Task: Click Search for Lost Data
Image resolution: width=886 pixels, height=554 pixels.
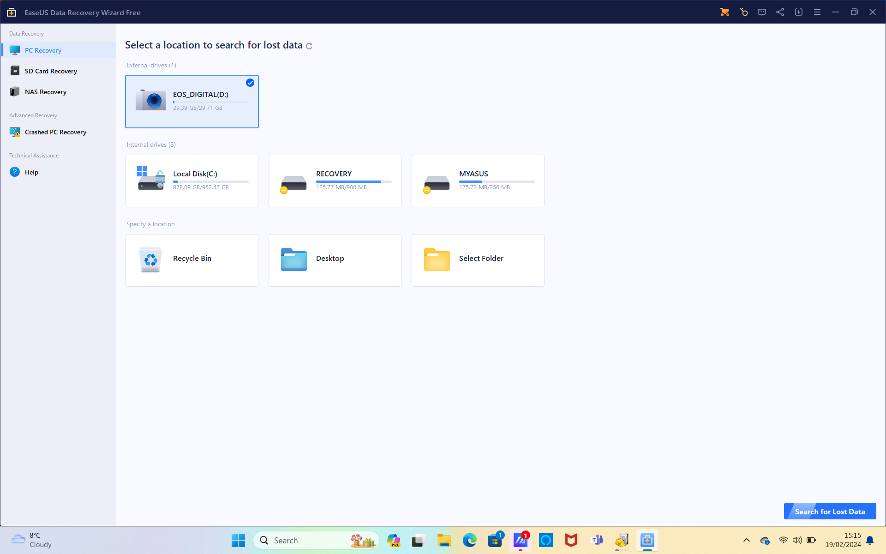Action: [x=830, y=511]
